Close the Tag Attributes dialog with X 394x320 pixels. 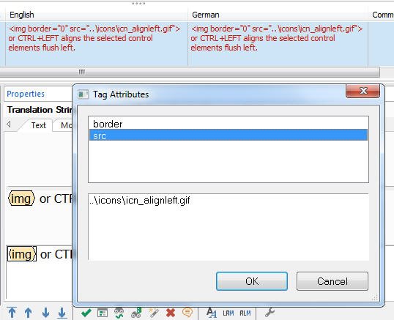363,91
